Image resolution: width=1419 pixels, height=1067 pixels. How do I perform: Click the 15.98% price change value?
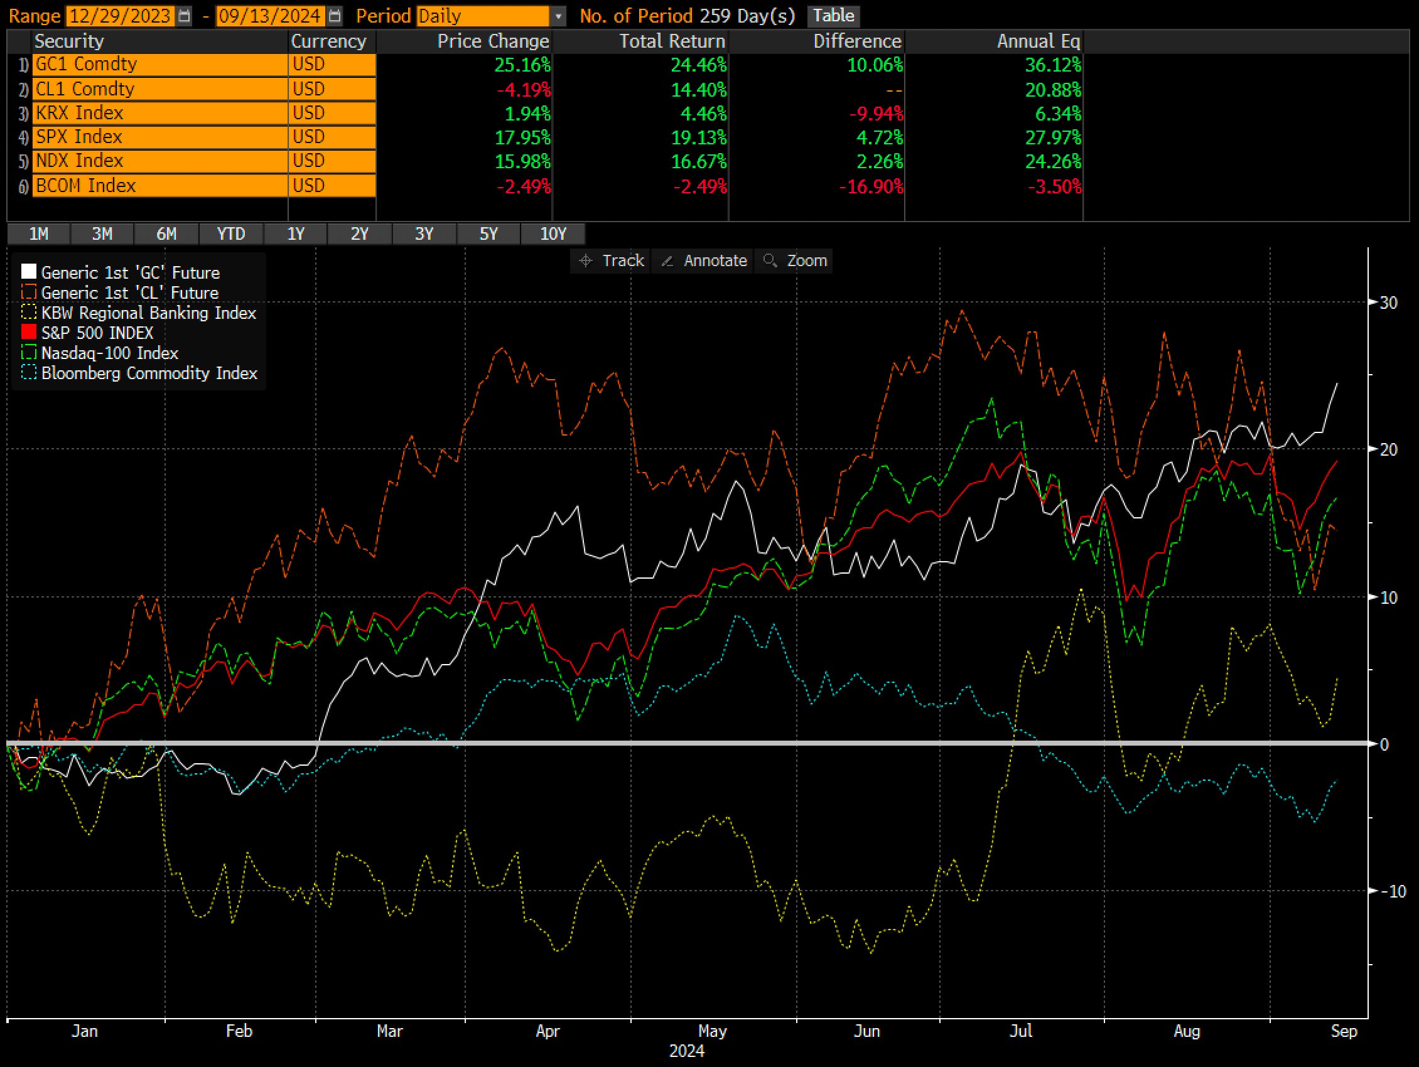(522, 161)
